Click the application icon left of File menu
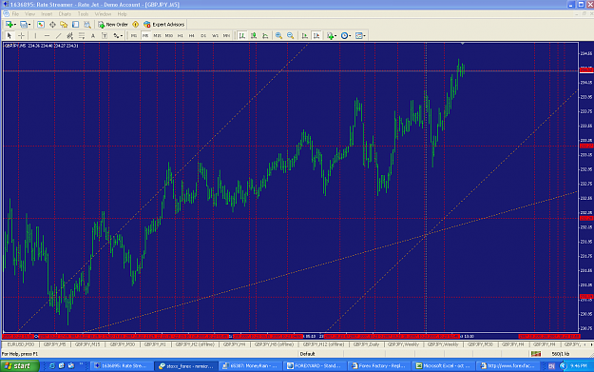594x372 pixels. point(6,14)
